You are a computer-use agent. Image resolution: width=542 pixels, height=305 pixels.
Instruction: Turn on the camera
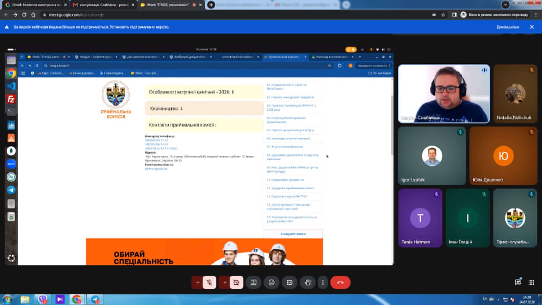point(237,282)
